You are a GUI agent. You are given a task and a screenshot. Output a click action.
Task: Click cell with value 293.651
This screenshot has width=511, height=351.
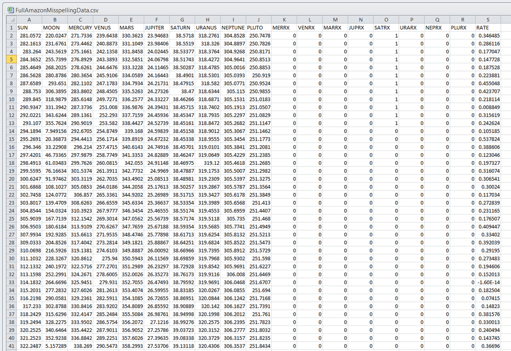[54, 84]
